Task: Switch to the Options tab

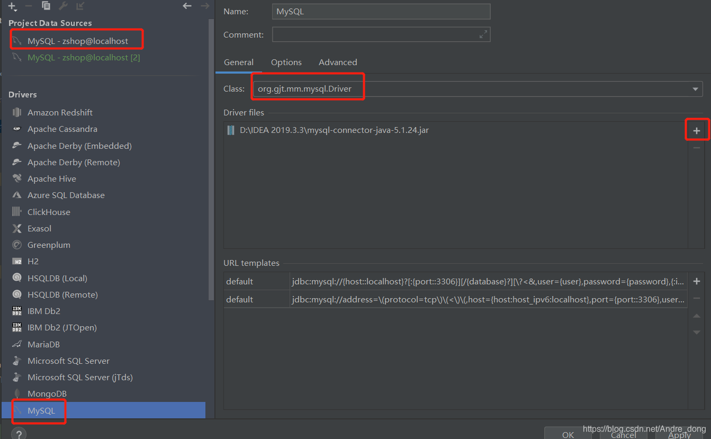Action: pos(286,62)
